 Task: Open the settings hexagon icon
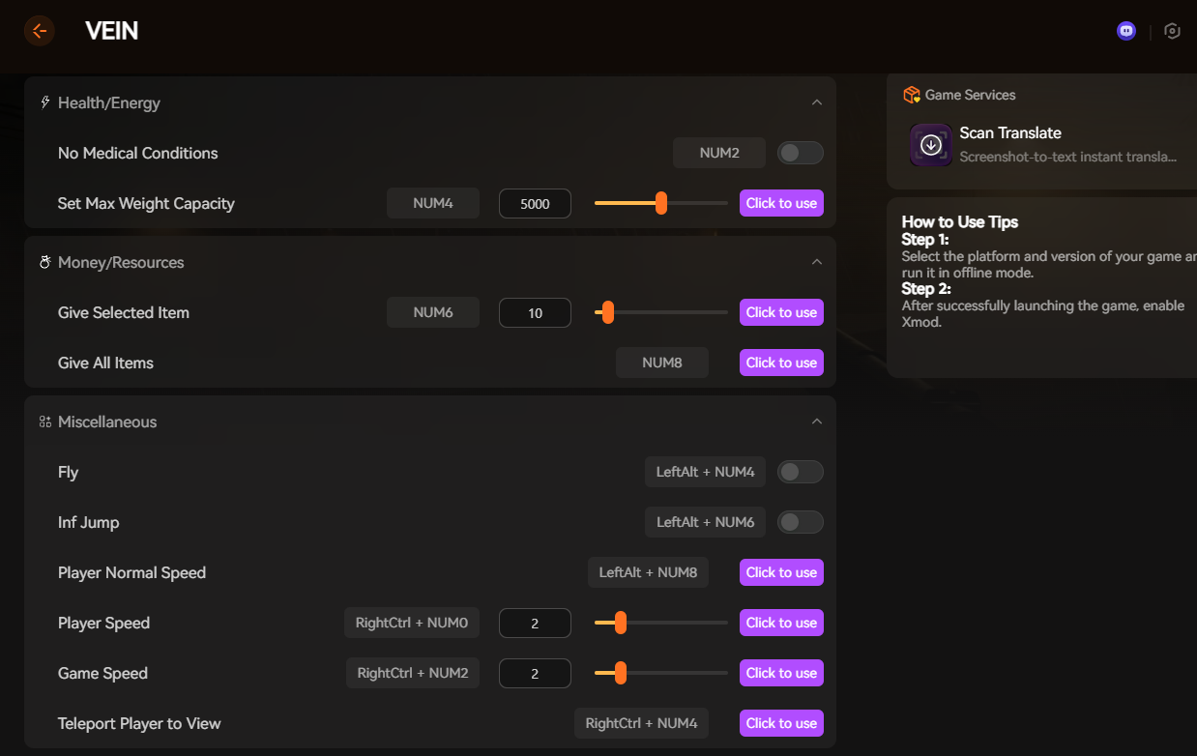pyautogui.click(x=1172, y=31)
